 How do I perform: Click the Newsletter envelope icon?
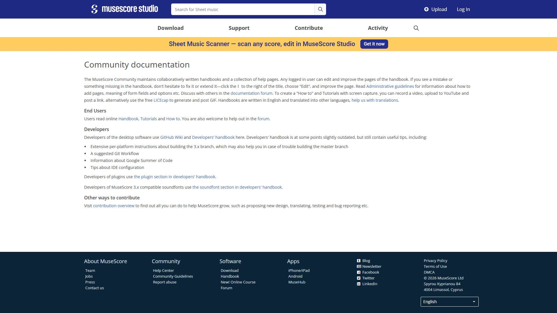tap(359, 267)
